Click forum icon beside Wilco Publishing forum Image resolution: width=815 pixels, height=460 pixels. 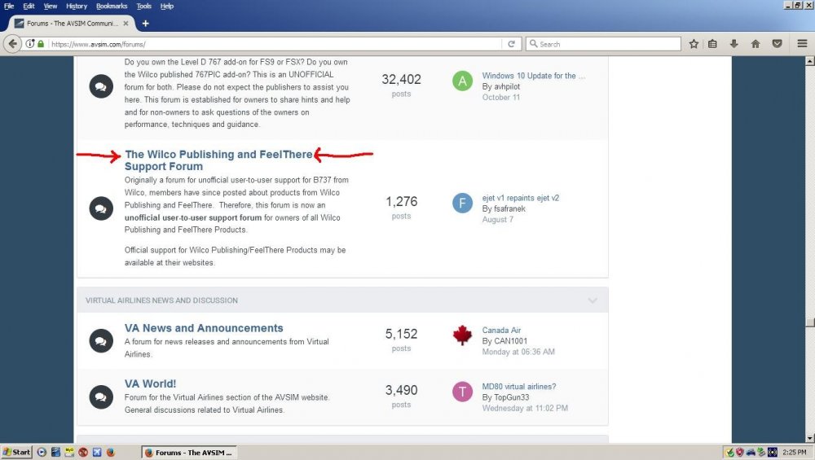pos(101,208)
